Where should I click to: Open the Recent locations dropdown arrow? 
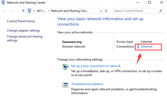click(18, 11)
